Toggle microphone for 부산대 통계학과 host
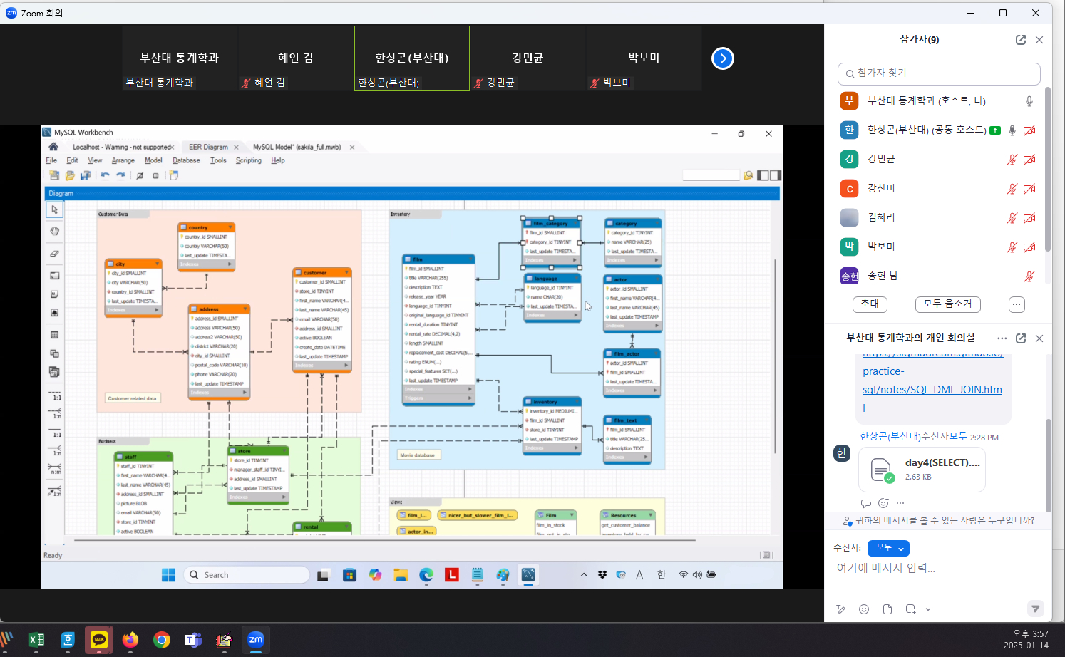This screenshot has height=657, width=1065. (1029, 101)
